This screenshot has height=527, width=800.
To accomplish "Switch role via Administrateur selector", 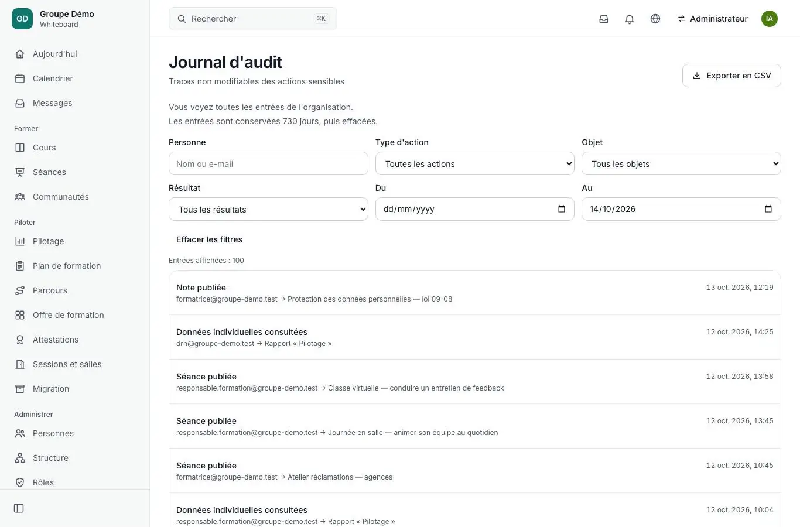I will pos(713,19).
